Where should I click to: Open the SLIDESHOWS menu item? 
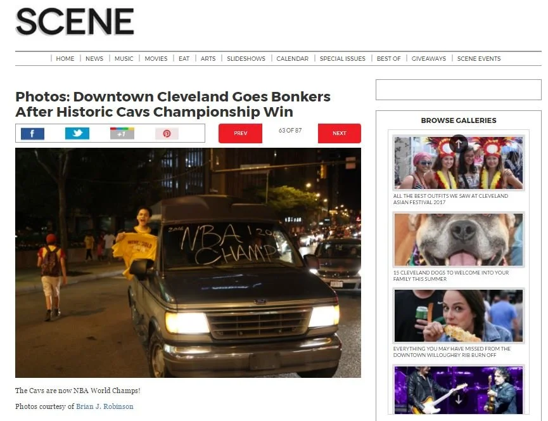pos(246,59)
